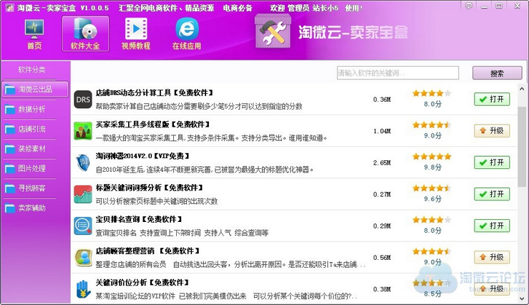Click the 9.6分 score of 标题关键词词频分析
This screenshot has width=529, height=305.
tap(433, 199)
